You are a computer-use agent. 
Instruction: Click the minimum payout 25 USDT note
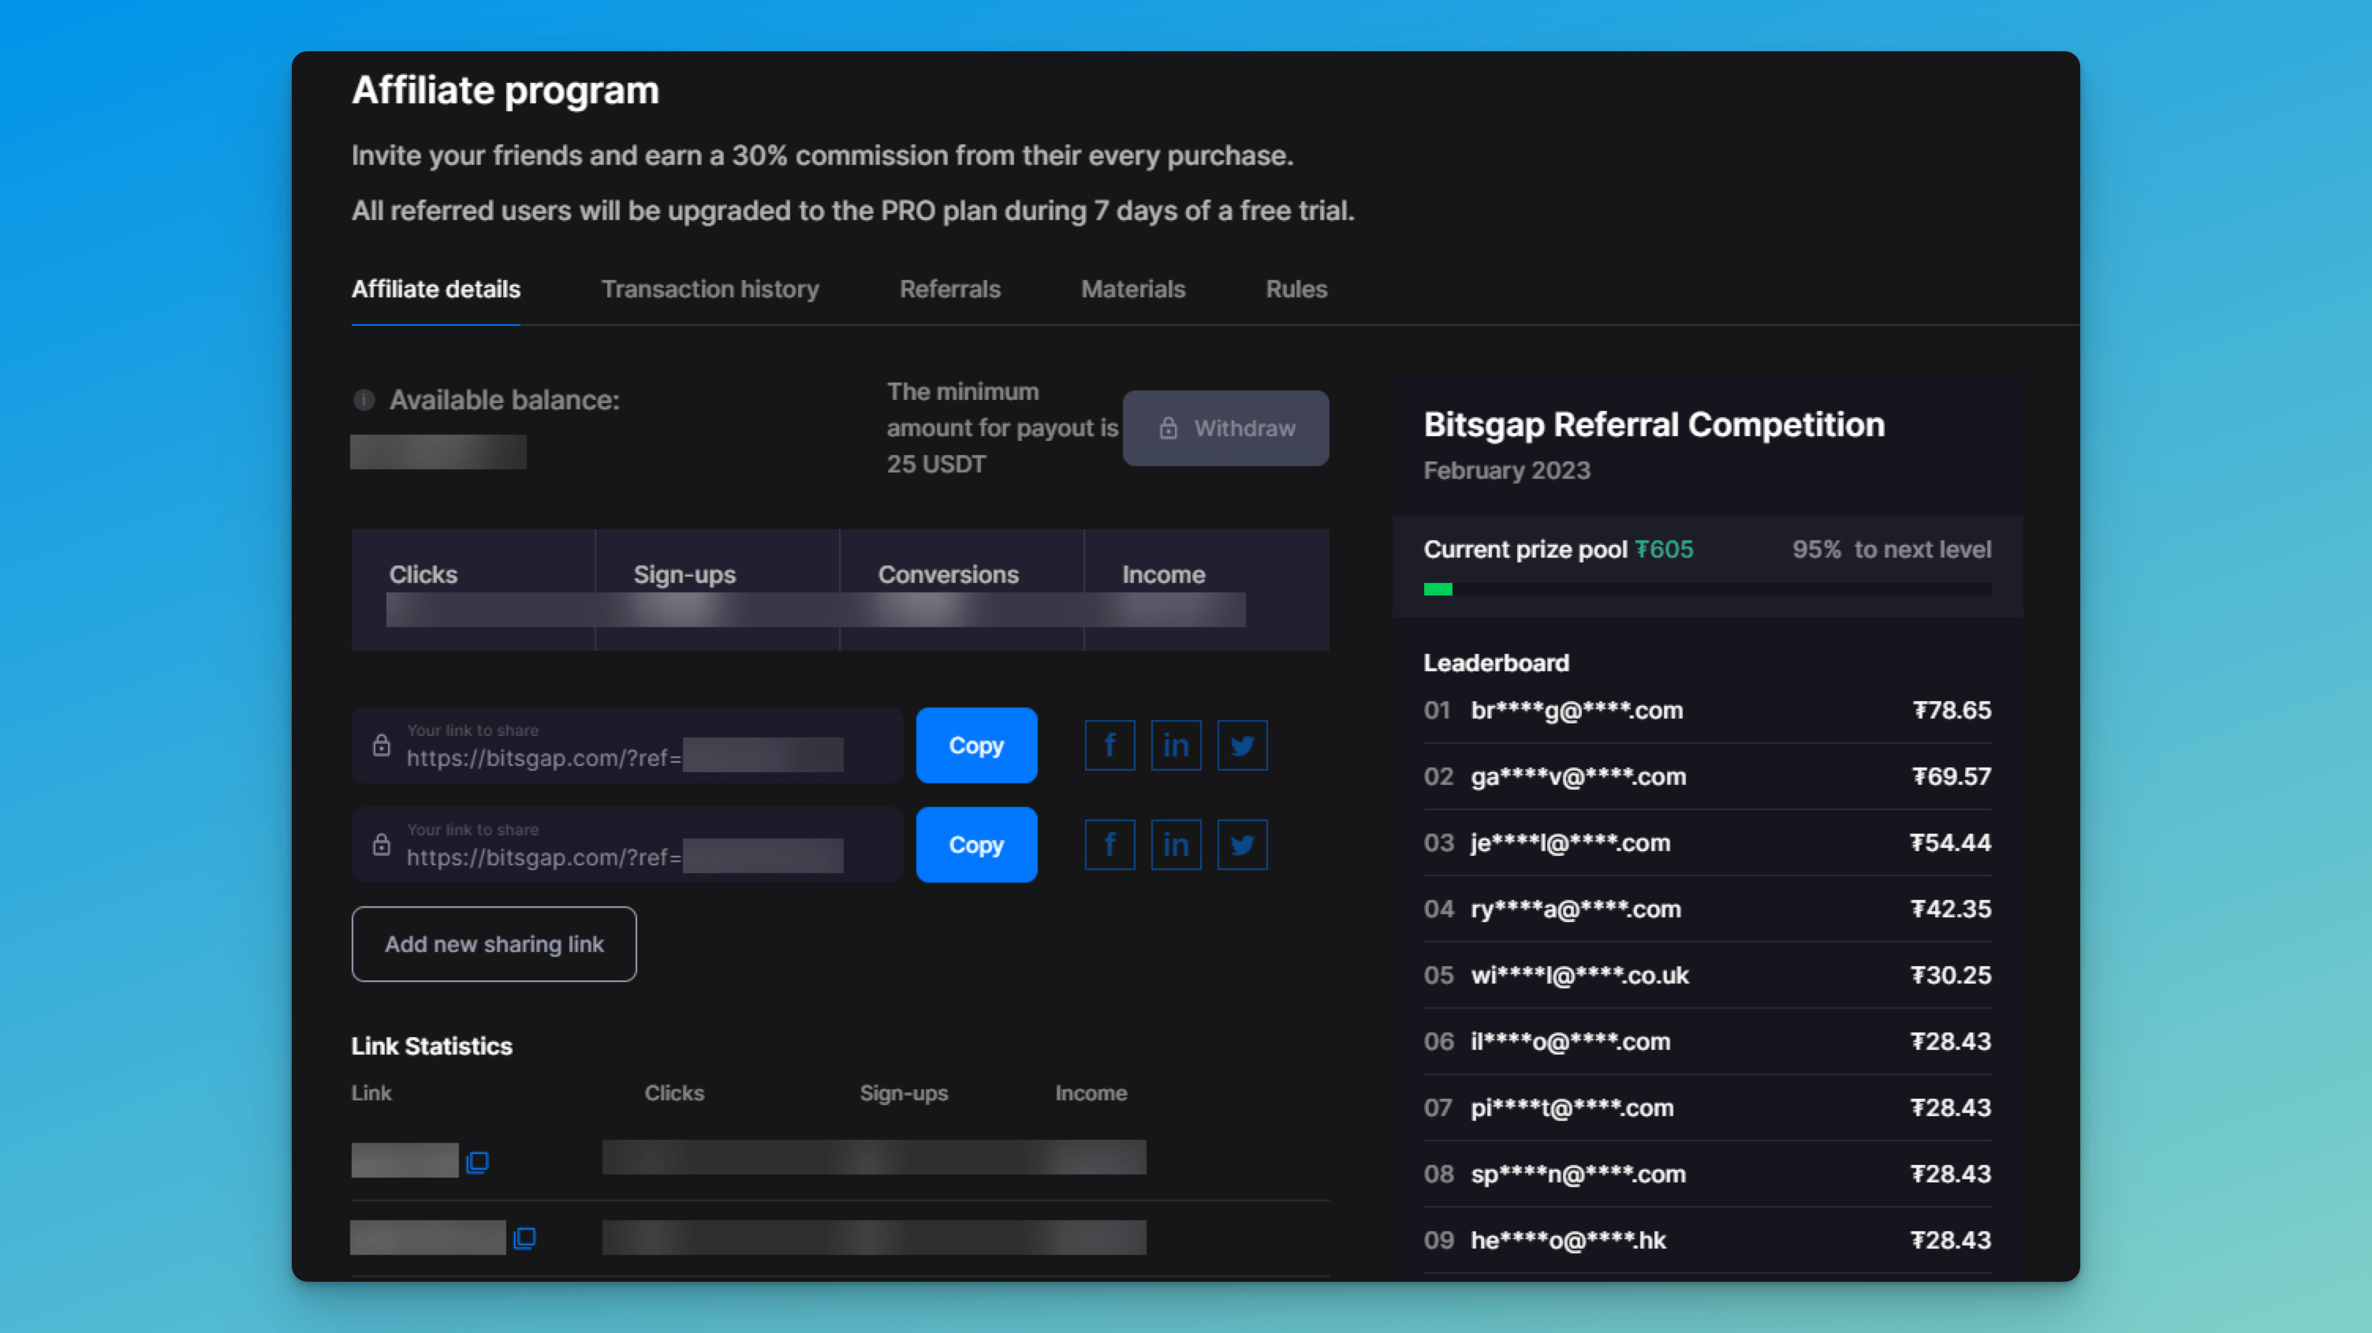1001,428
